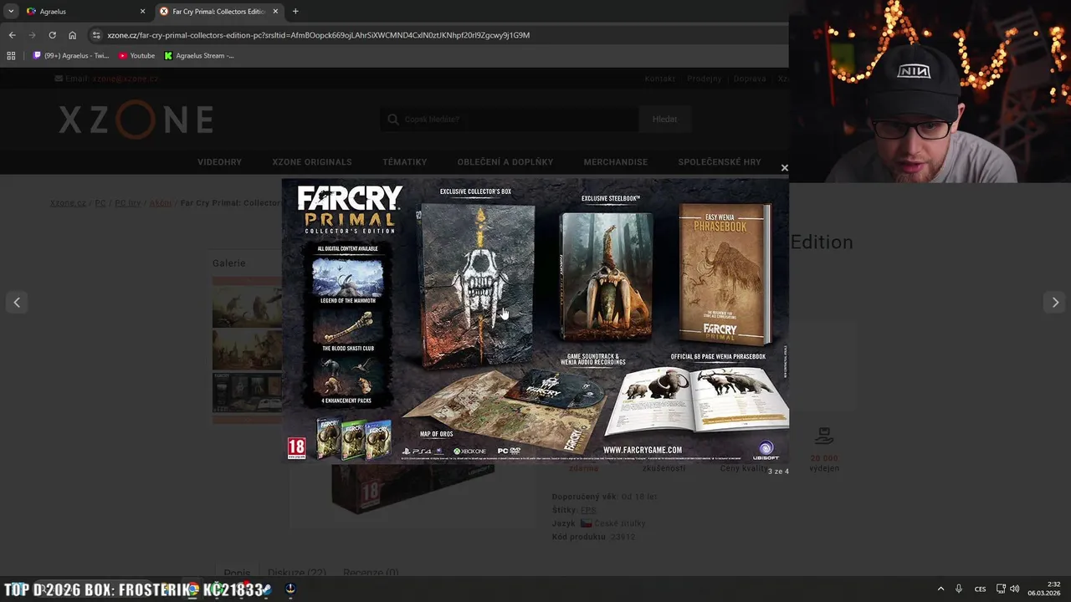The width and height of the screenshot is (1071, 602).
Task: Show the previous gallery image
Action: pyautogui.click(x=17, y=303)
